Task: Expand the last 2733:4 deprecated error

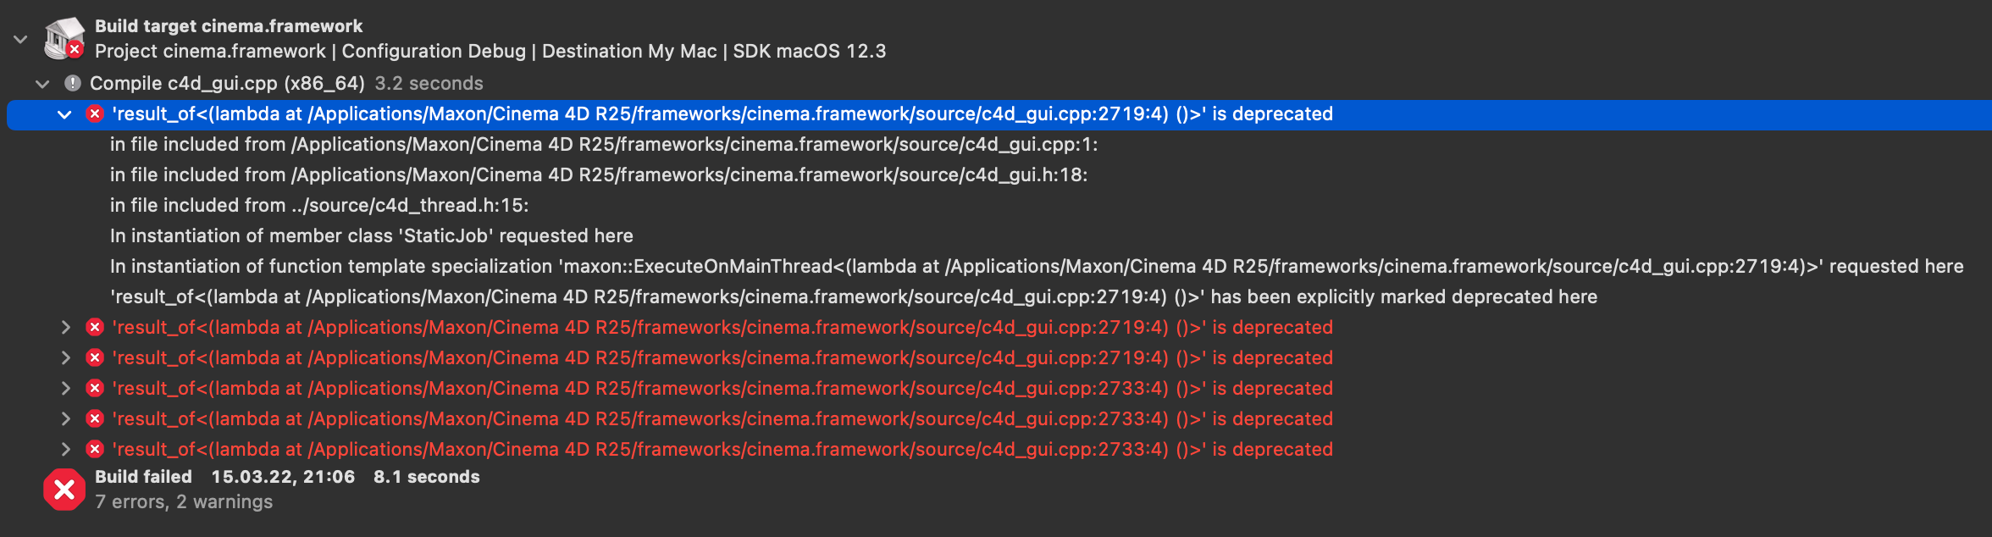Action: (64, 449)
